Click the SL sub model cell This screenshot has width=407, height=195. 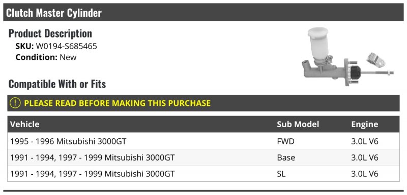pyautogui.click(x=281, y=174)
